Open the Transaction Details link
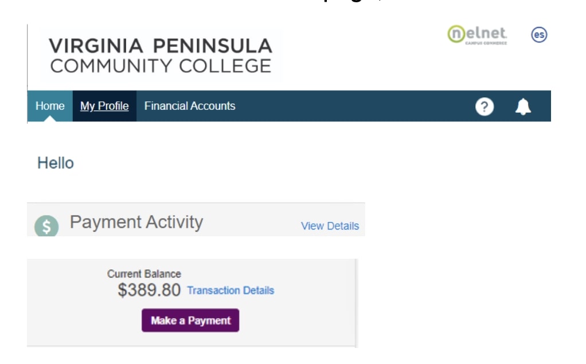This screenshot has height=364, width=586. [231, 291]
